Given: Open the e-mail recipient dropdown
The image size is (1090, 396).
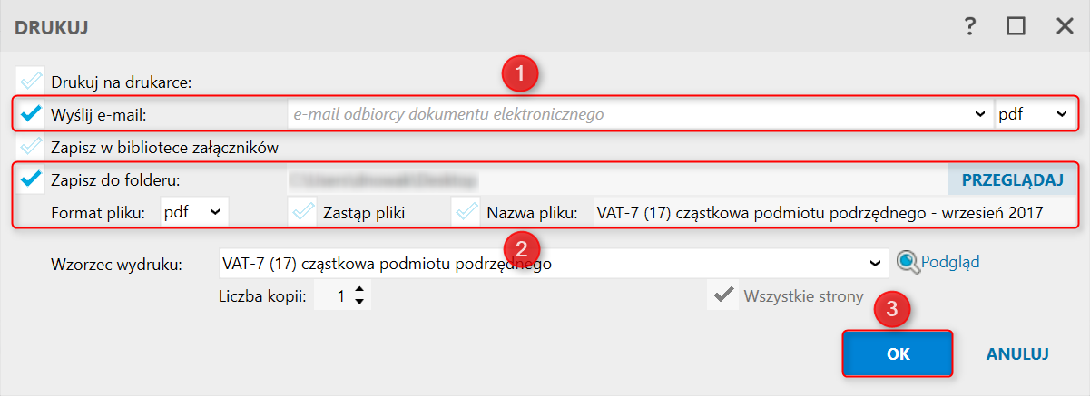Looking at the screenshot, I should (x=978, y=114).
